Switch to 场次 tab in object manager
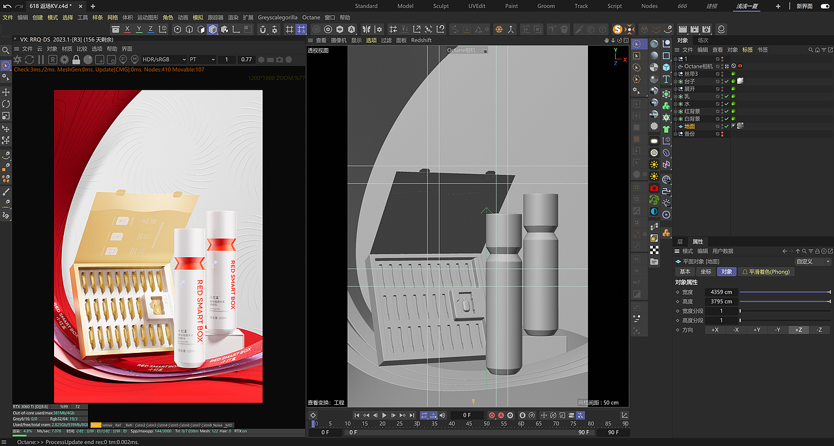 [x=703, y=40]
